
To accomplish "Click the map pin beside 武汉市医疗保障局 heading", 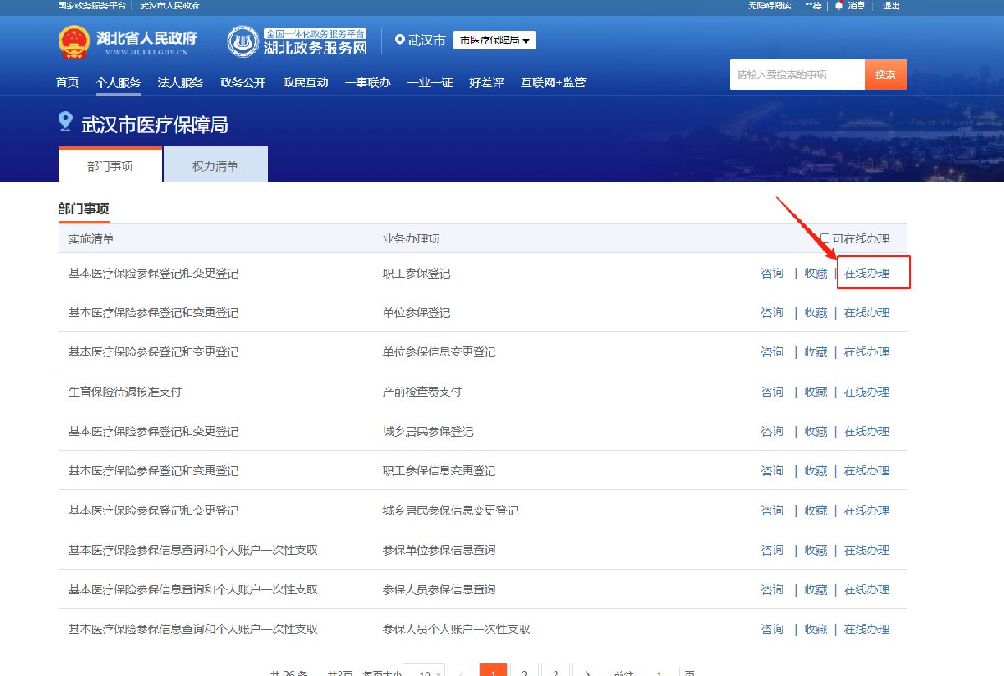I will click(x=65, y=123).
